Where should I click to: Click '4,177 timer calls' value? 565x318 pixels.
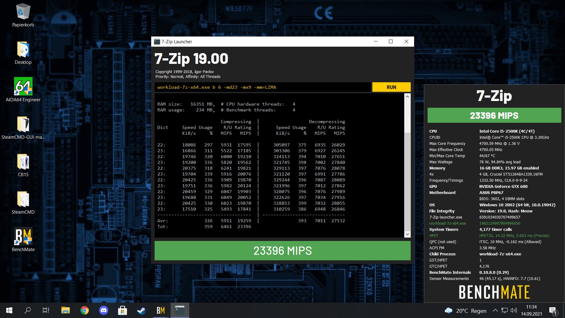coord(495,229)
